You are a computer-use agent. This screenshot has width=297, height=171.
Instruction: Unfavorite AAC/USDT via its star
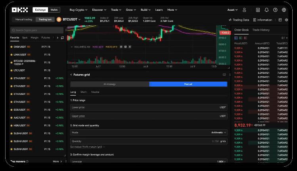11,118
